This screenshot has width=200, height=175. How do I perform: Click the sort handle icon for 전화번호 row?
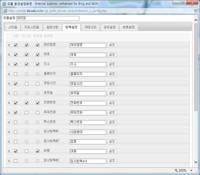[x=9, y=103]
